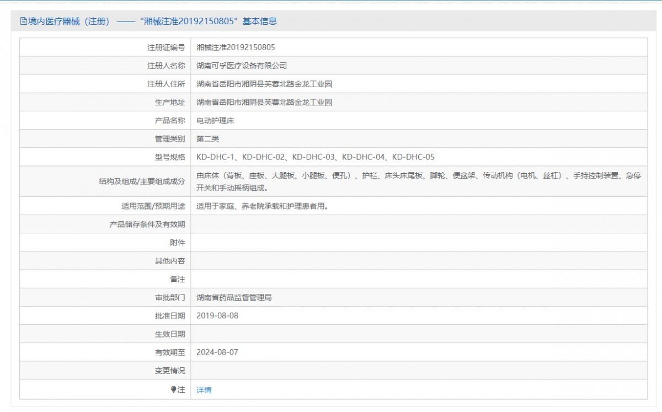662x412 pixels.
Task: Click the 管理类别 label
Action: (170, 138)
